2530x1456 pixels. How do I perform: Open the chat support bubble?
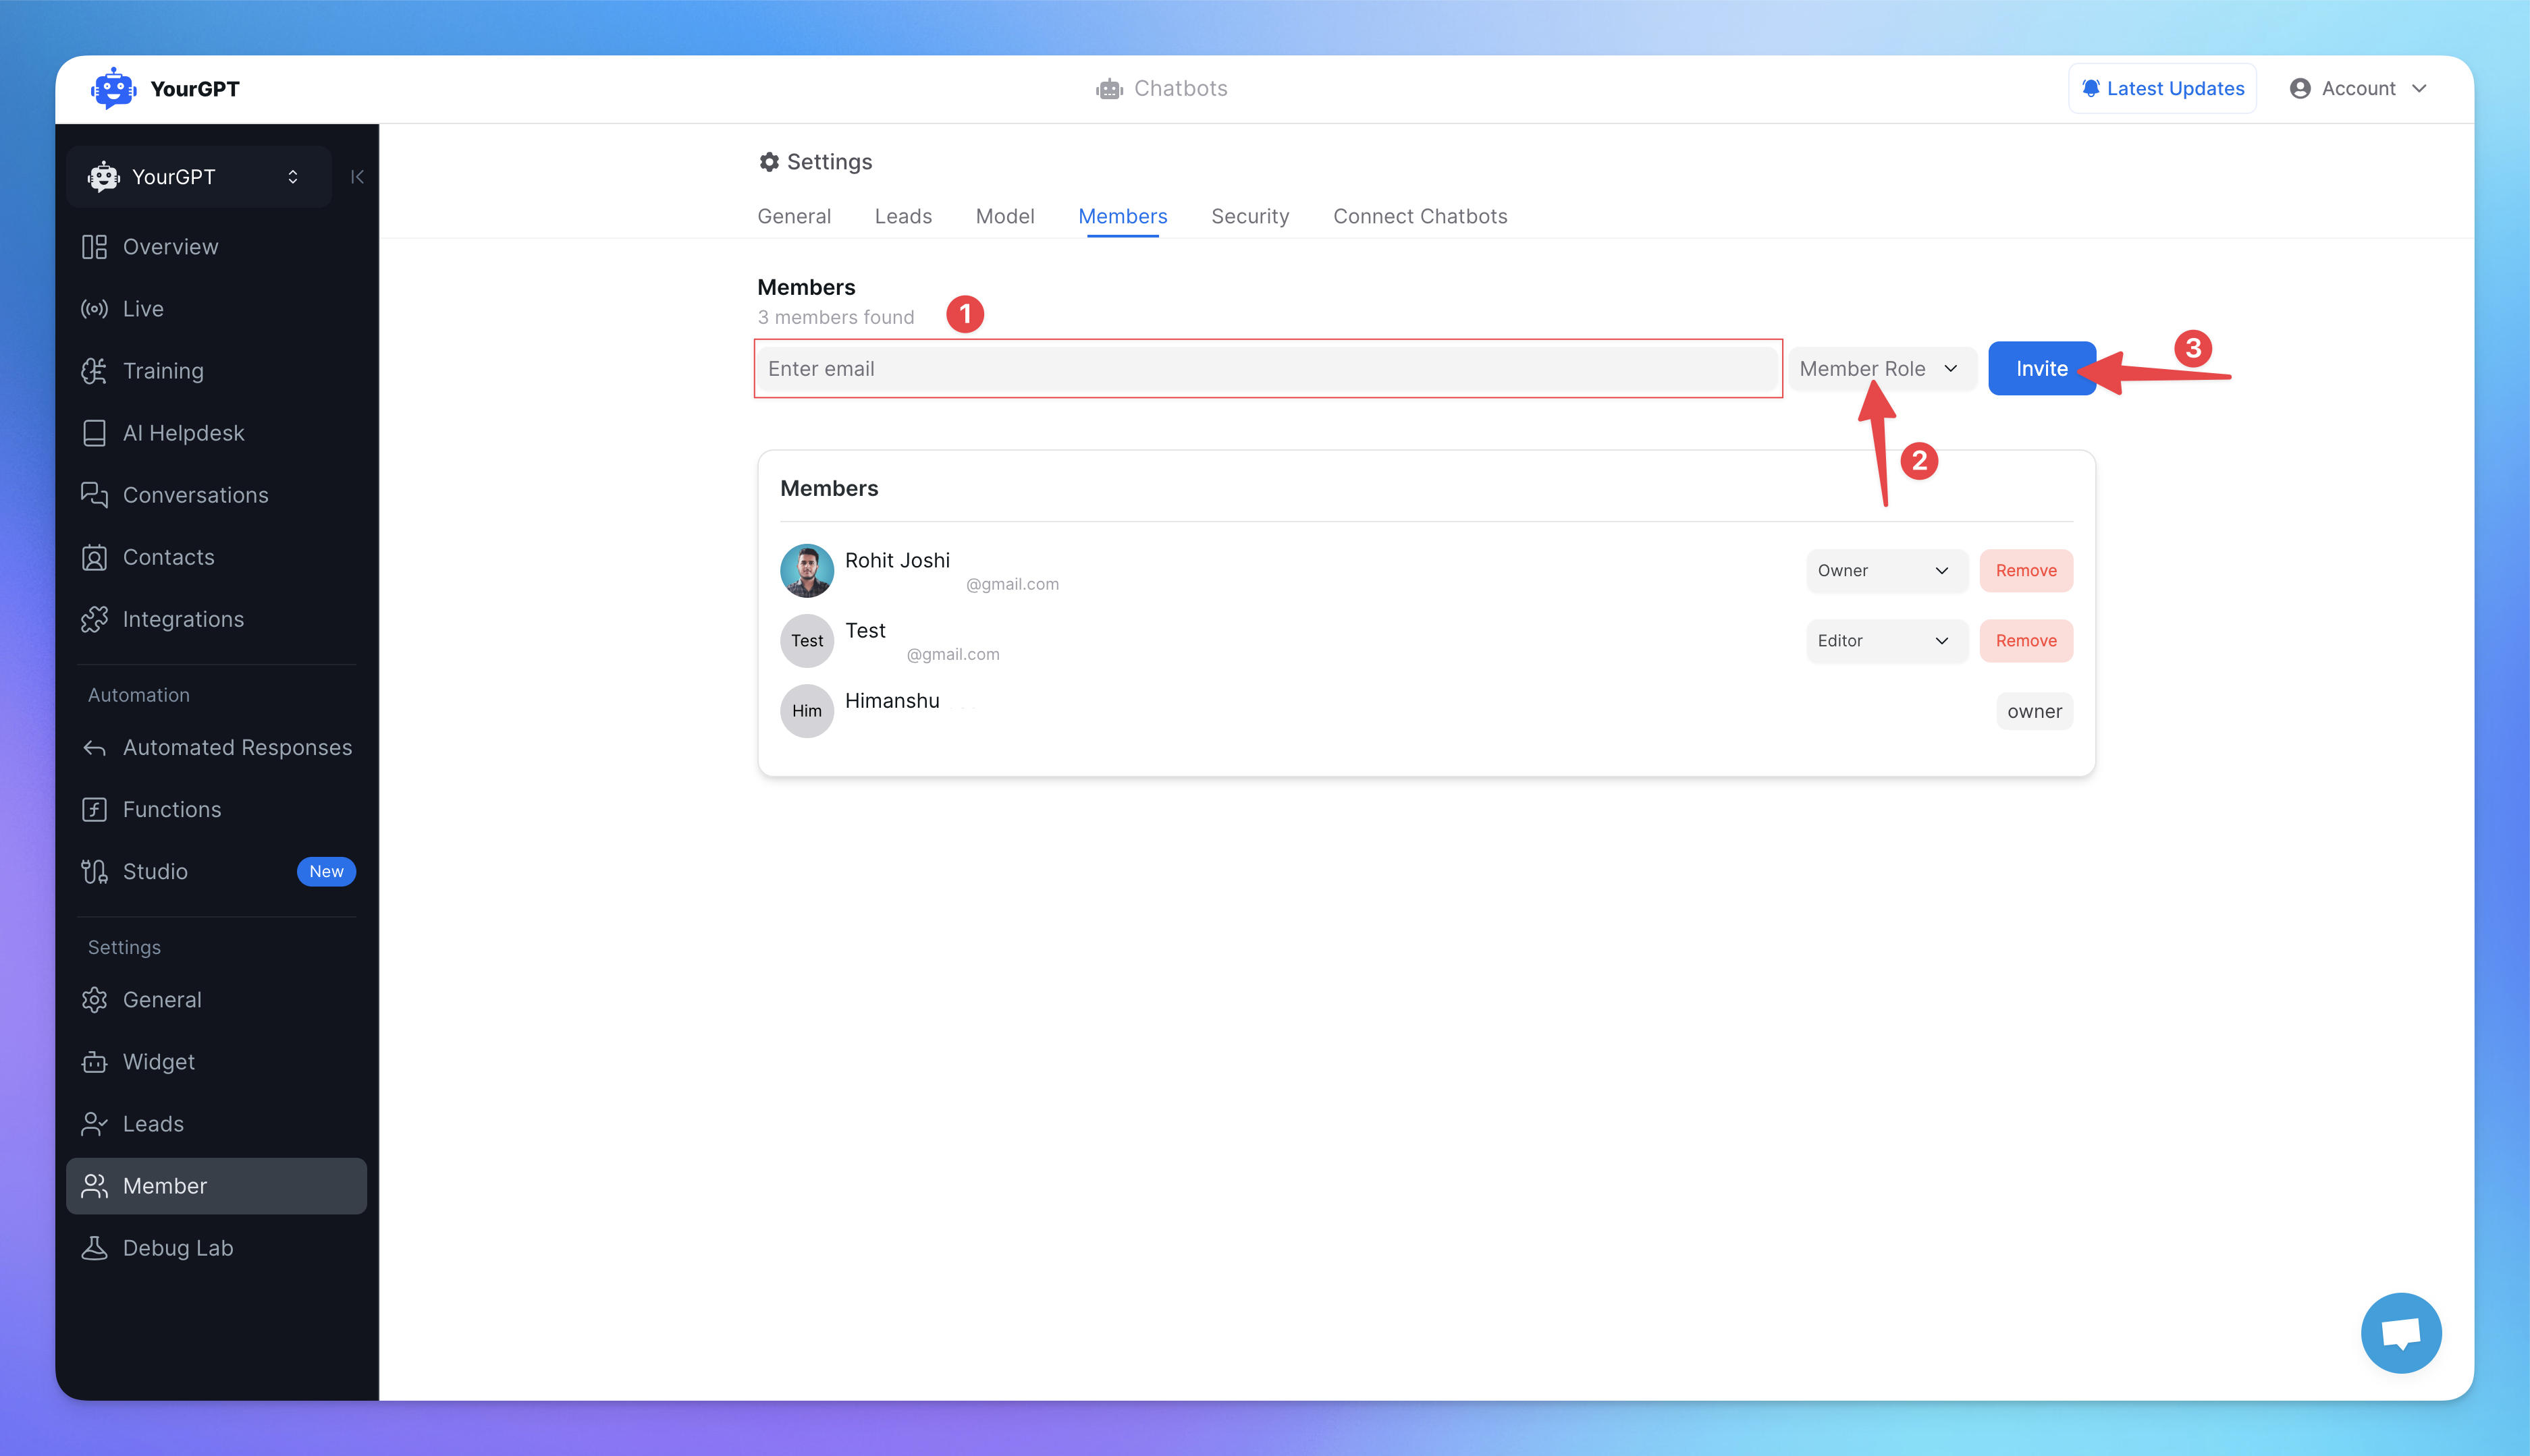[x=2401, y=1333]
